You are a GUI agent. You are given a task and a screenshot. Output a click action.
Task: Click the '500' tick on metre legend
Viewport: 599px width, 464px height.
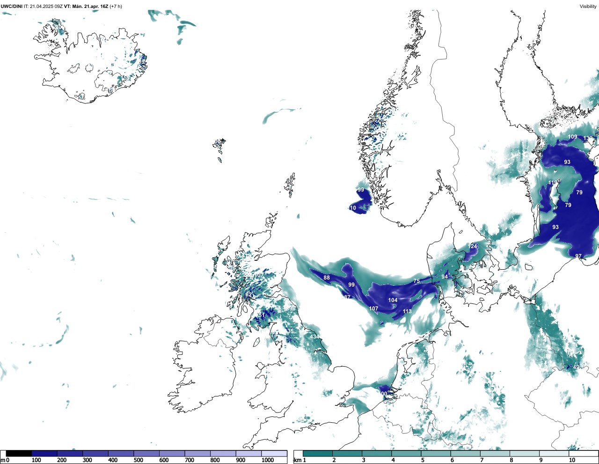pos(138,460)
